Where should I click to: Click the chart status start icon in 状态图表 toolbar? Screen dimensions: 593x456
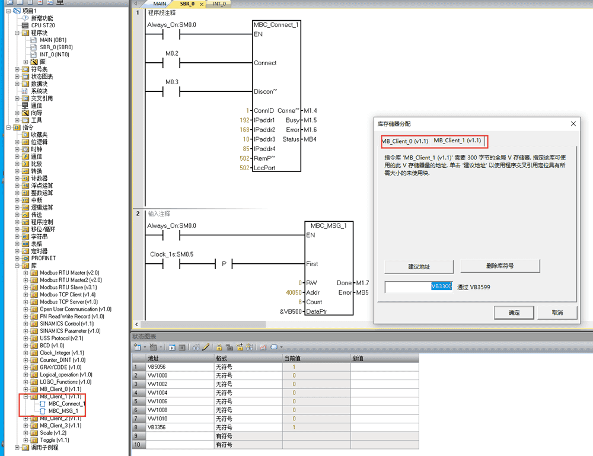point(173,347)
